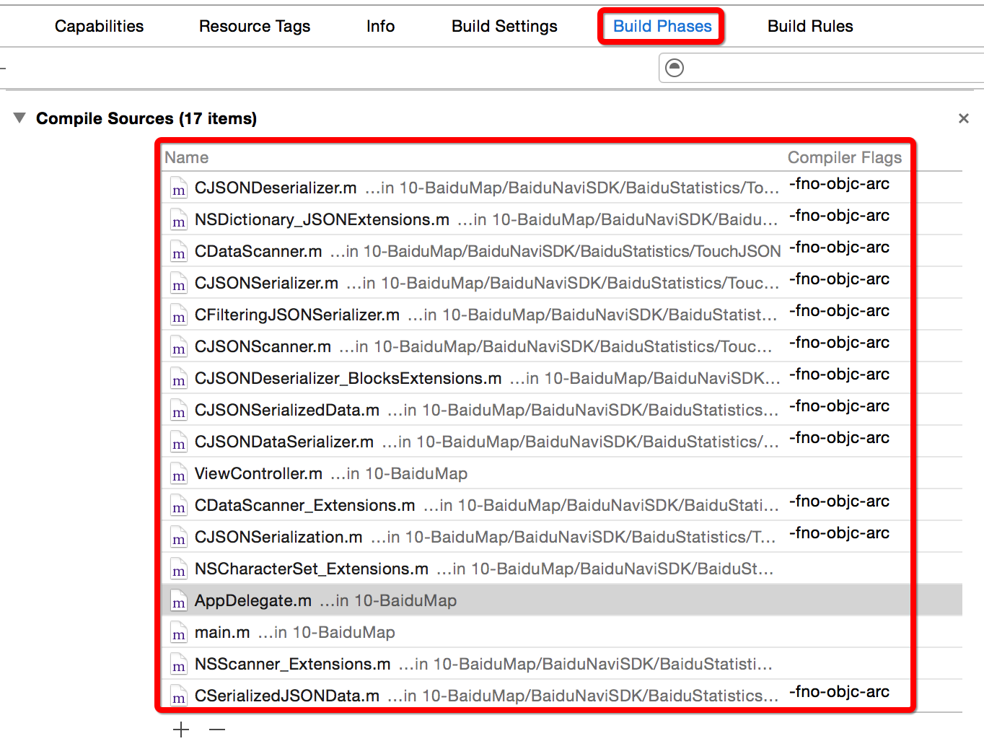984x749 pixels.
Task: Select the Capabilities tab
Action: point(100,27)
